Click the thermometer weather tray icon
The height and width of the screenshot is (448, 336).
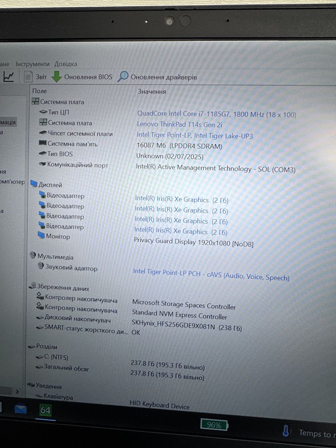286,431
